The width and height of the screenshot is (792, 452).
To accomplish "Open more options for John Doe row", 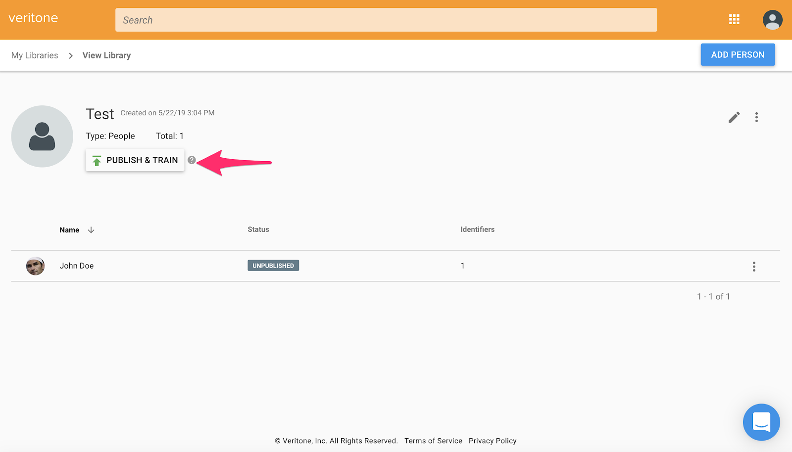I will click(x=754, y=267).
